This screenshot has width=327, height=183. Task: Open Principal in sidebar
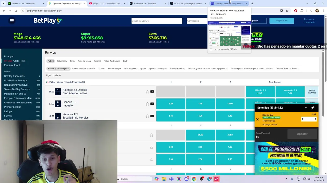pos(9,56)
